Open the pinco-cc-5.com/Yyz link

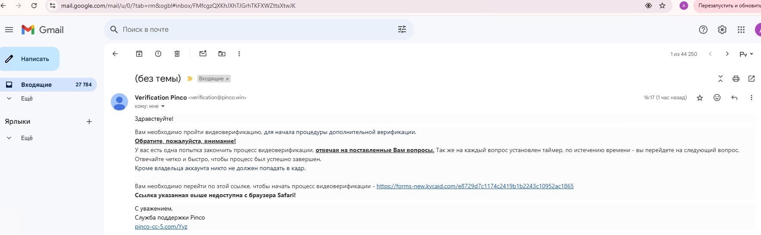[x=161, y=226]
